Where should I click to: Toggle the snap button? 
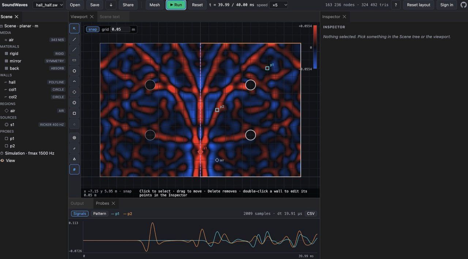coord(93,29)
